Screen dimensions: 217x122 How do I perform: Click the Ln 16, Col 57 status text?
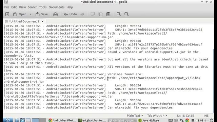click(x=185, y=116)
